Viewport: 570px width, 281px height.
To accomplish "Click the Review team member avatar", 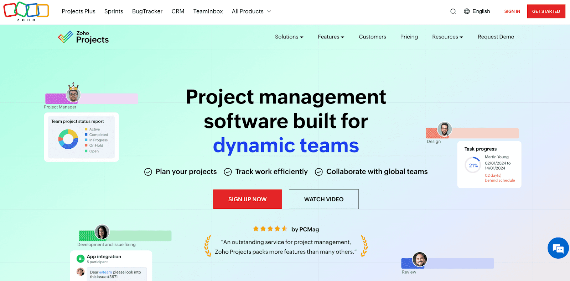I will point(420,260).
